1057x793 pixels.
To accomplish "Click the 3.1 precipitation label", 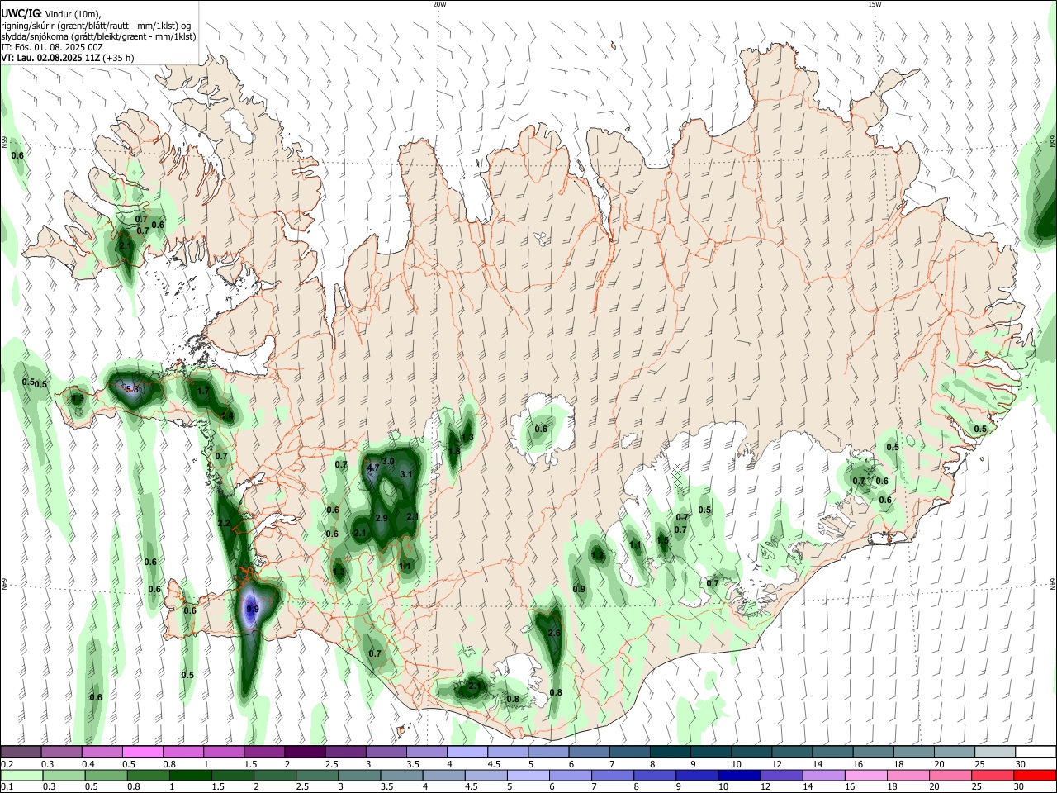I will 405,474.
